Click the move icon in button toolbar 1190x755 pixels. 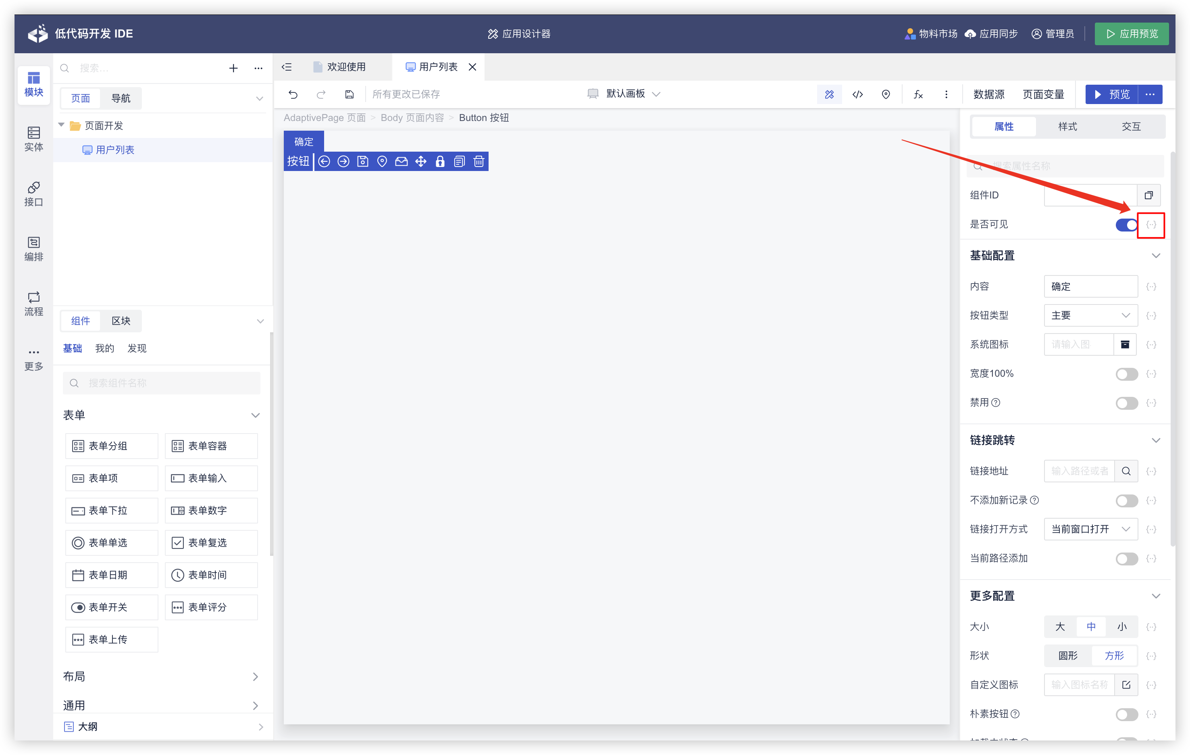point(420,161)
